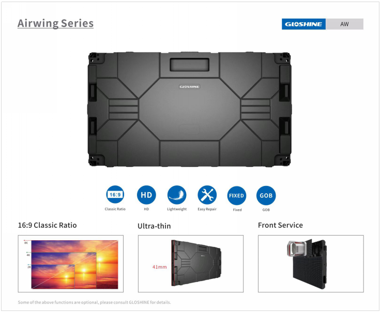Select the blue HD icon
The height and width of the screenshot is (312, 381).
click(146, 195)
